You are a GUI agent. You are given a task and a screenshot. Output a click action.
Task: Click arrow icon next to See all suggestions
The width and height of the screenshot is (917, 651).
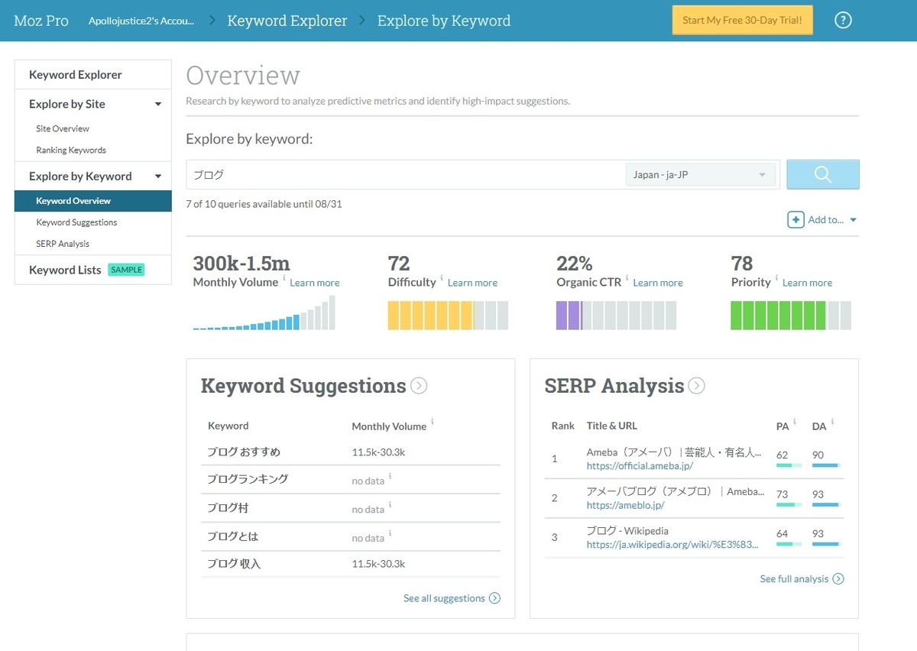pos(494,598)
